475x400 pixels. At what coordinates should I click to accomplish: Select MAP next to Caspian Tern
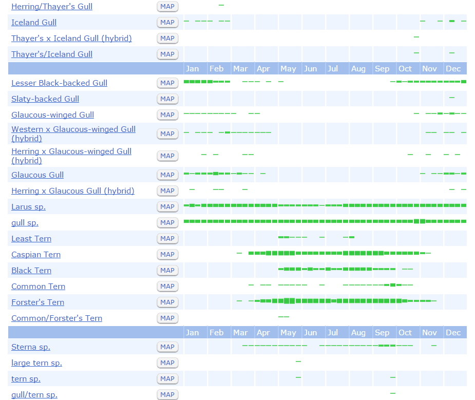pyautogui.click(x=167, y=255)
